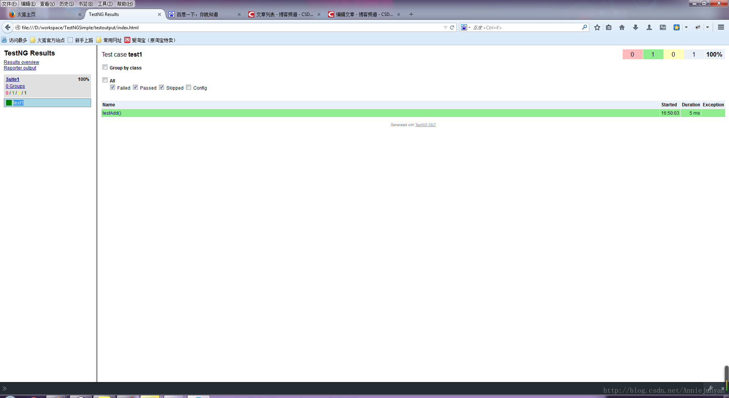The image size is (729, 398).
Task: Open the bookmarks list icon
Action: [x=609, y=27]
